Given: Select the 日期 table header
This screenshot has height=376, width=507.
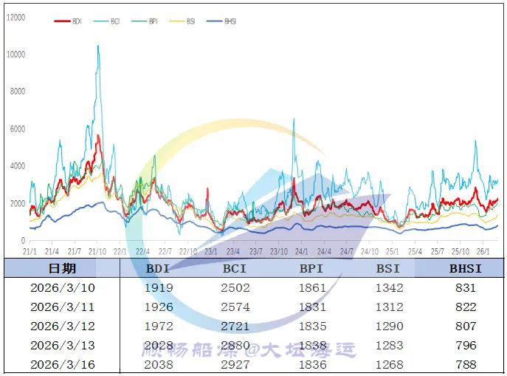Looking at the screenshot, I should click(62, 269).
